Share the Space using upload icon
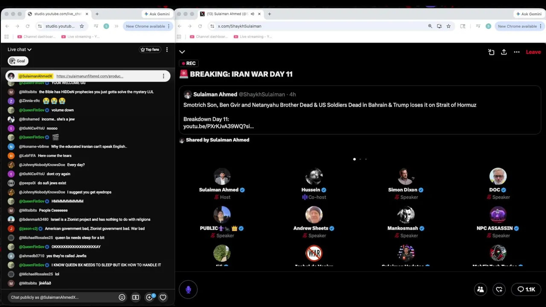 (504, 52)
